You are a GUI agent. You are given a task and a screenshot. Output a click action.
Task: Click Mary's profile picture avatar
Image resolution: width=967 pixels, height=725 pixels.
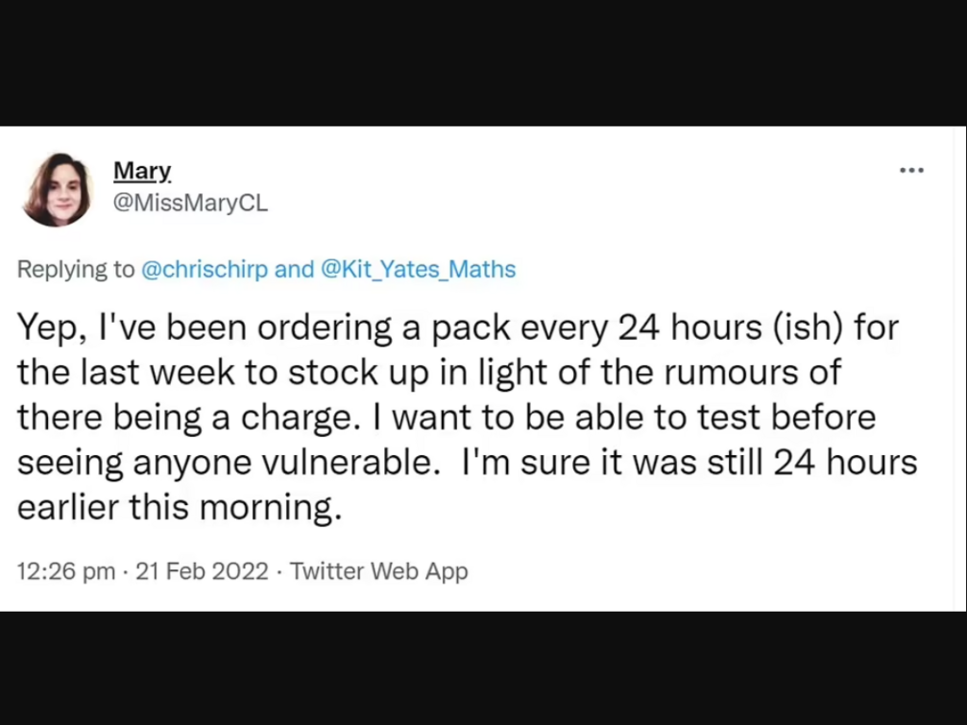click(57, 189)
